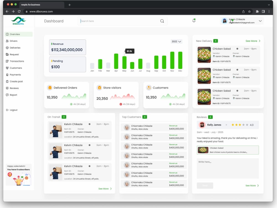Select Transactions in sidebar

(x=17, y=61)
